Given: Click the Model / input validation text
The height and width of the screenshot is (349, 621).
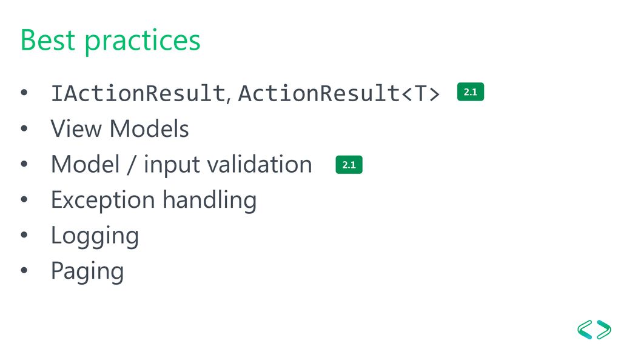Looking at the screenshot, I should pos(181,165).
